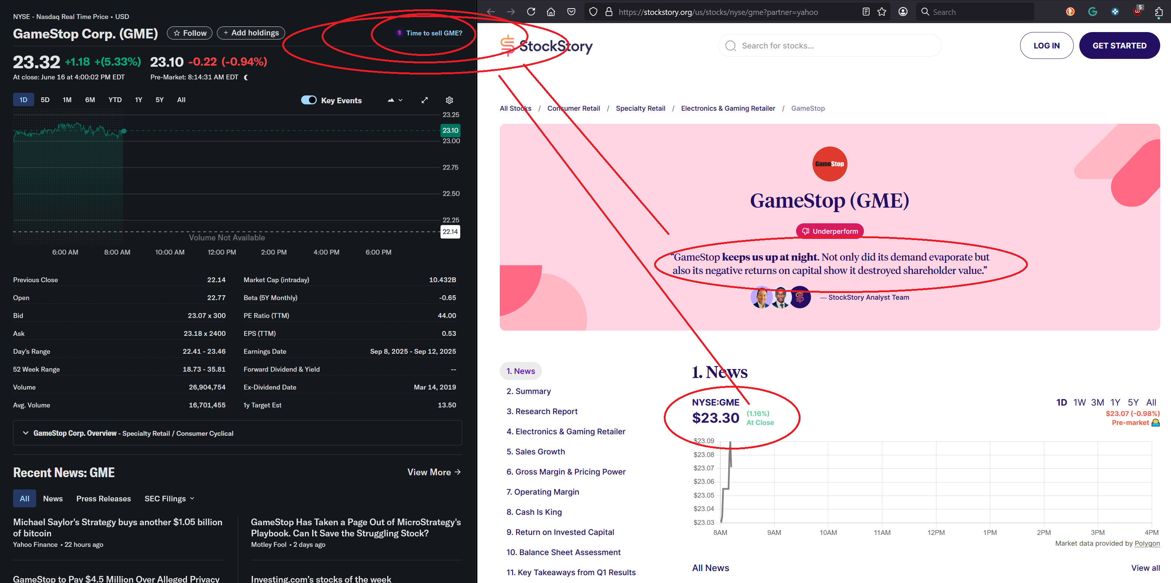Open Polygon market data link
Screen dimensions: 1171x583
pyautogui.click(x=1147, y=543)
